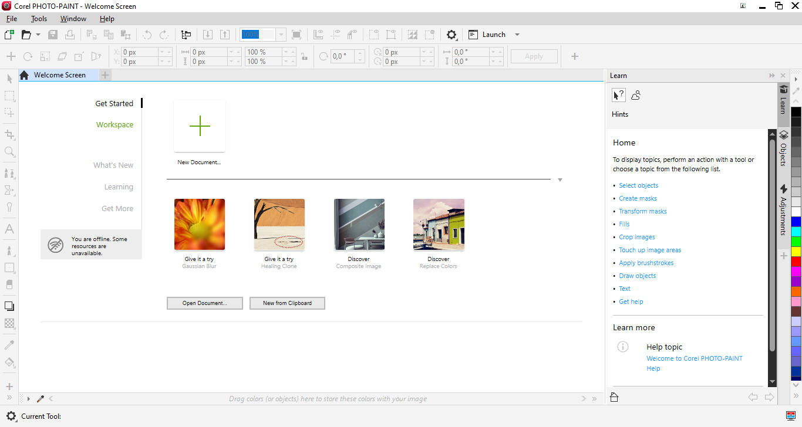Image resolution: width=802 pixels, height=427 pixels.
Task: Expand the Open folder dropdown arrow
Action: click(38, 35)
